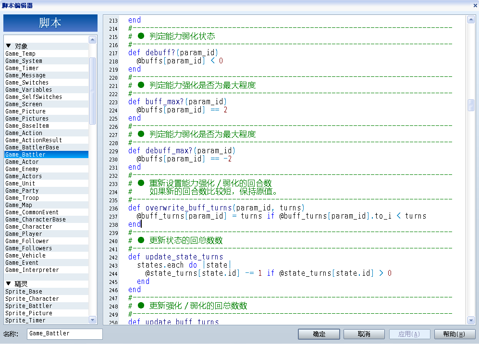
Task: Open Game_Switches script
Action: 47,83
